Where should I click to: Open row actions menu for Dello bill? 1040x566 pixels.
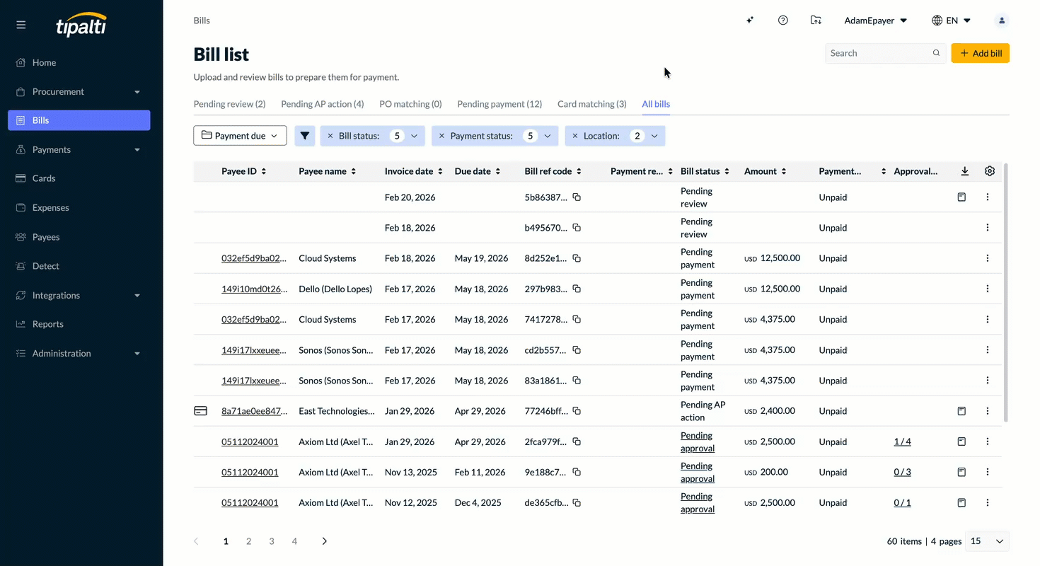[x=988, y=289]
